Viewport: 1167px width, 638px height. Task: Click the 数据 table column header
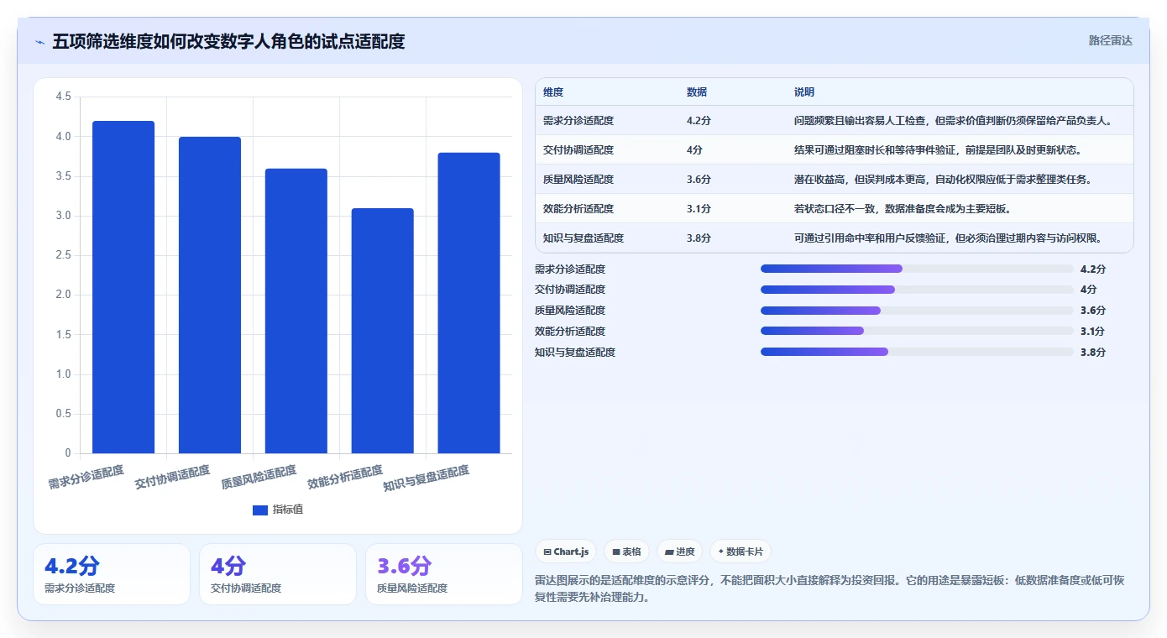click(697, 92)
